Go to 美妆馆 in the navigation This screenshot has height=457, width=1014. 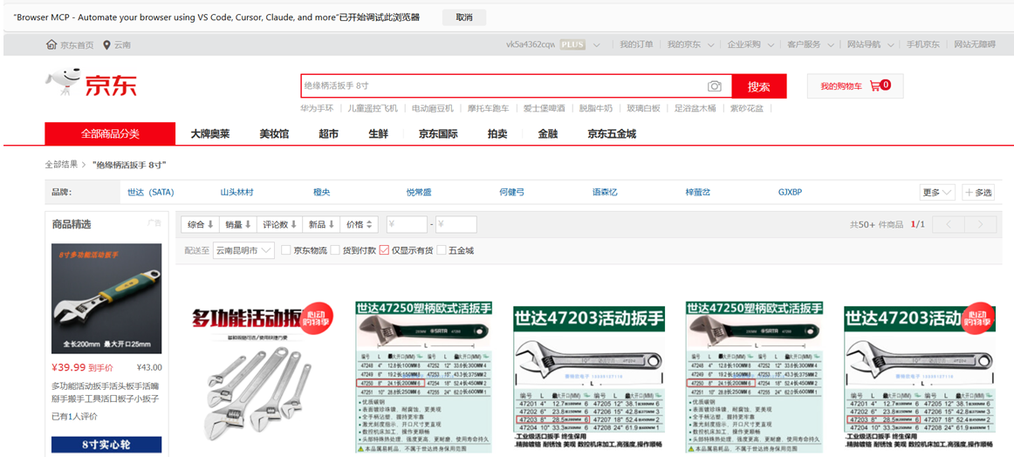pyautogui.click(x=274, y=133)
